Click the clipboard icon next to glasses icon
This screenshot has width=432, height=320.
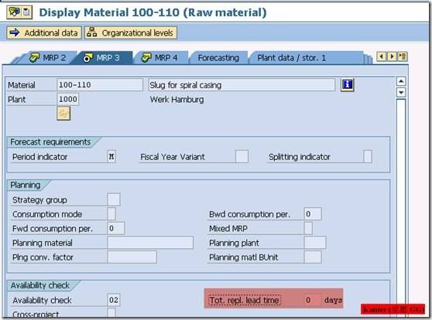[x=26, y=12]
